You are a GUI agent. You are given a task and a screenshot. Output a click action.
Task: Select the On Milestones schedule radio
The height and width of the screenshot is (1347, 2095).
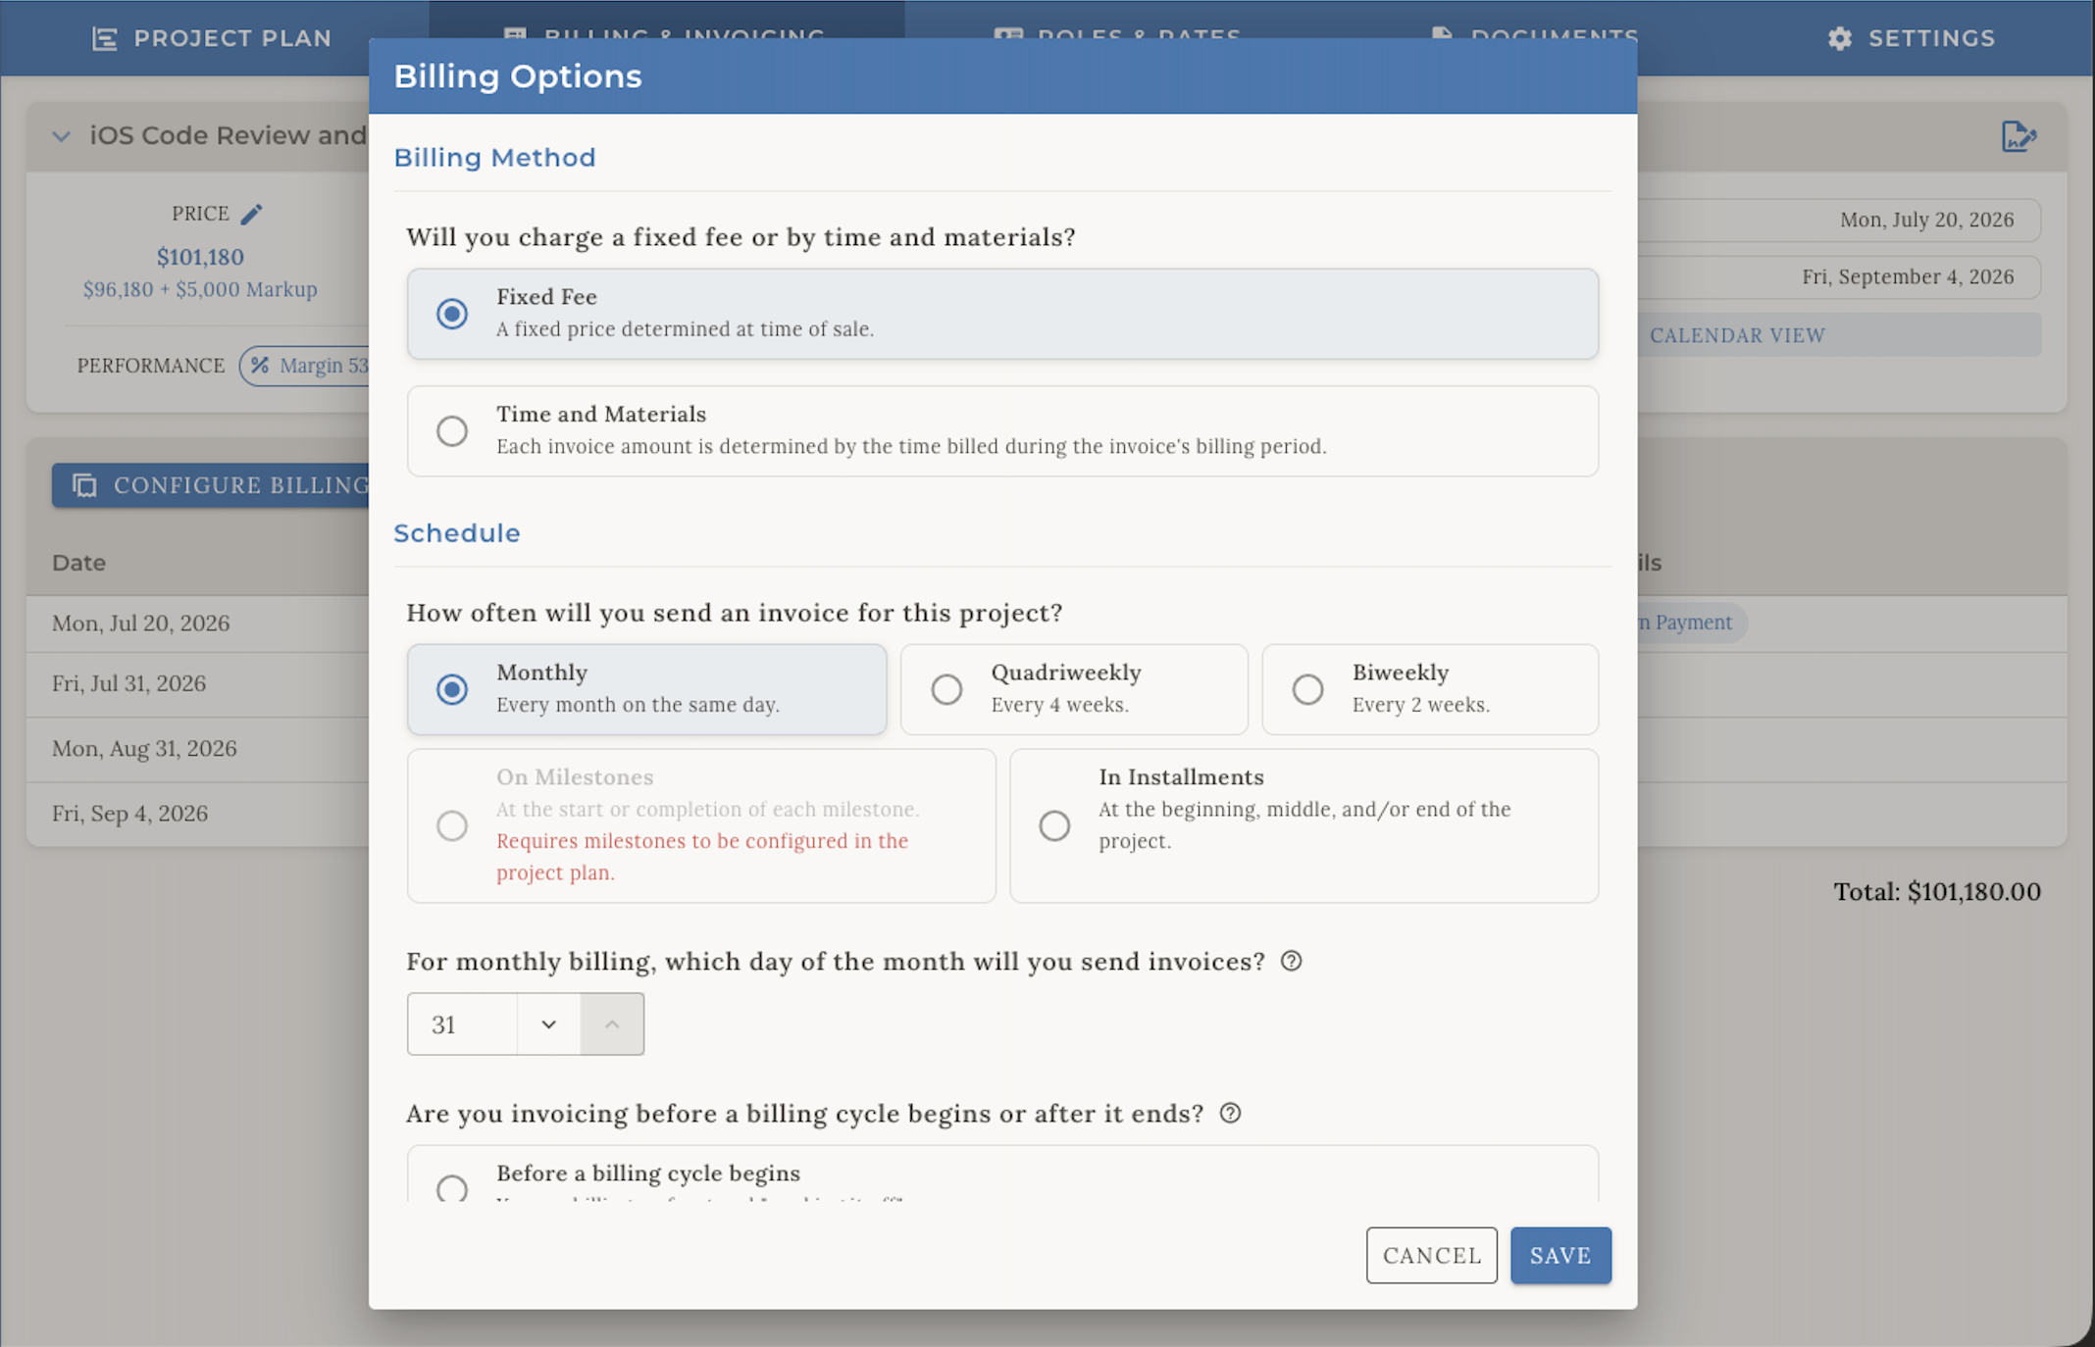pos(452,825)
